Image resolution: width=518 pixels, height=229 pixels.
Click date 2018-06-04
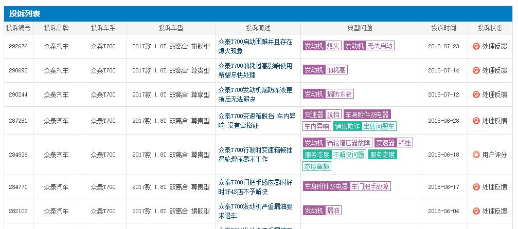(x=444, y=211)
